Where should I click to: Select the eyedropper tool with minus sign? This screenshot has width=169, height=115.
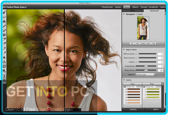[4, 44]
